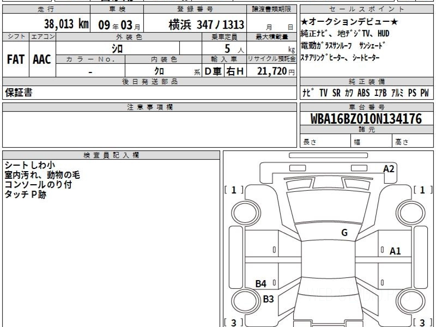Select exterior color value シロ
The width and height of the screenshot is (436, 327).
(x=117, y=48)
